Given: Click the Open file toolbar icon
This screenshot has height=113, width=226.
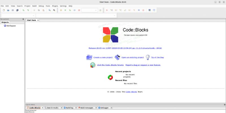Looking at the screenshot, I should click(8, 10).
